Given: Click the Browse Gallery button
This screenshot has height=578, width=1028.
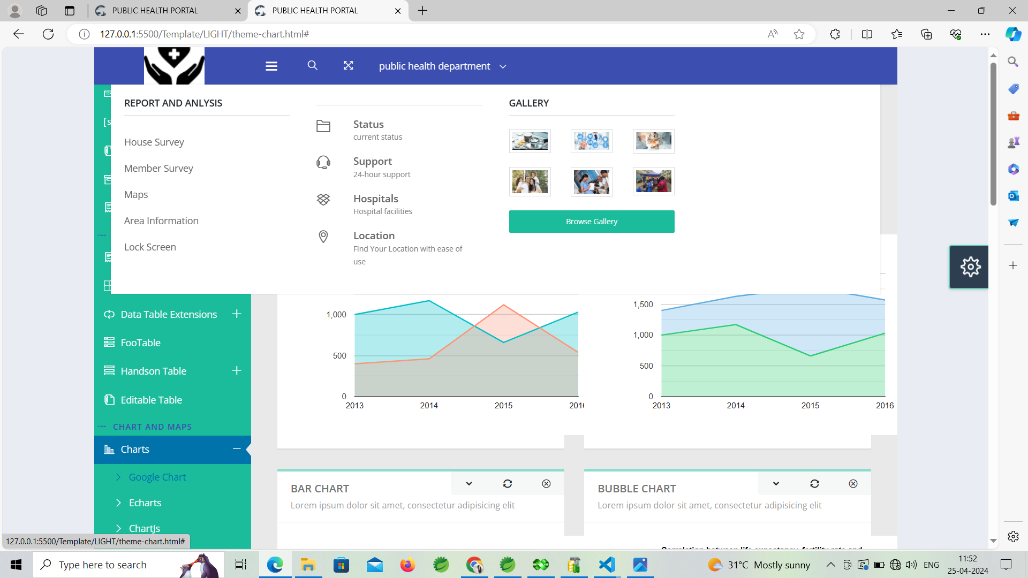Looking at the screenshot, I should [592, 222].
